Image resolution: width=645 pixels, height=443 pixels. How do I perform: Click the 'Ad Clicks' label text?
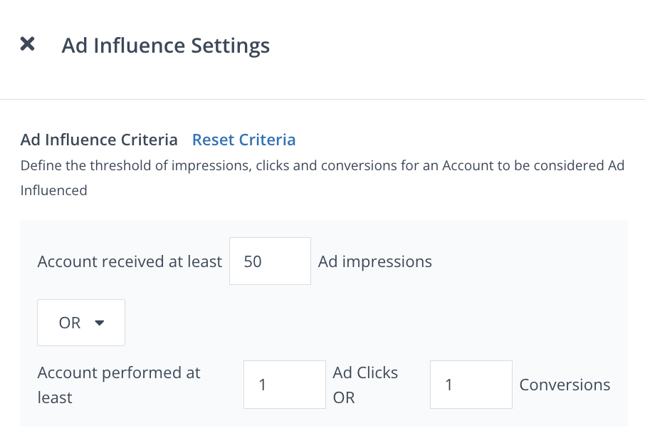[x=365, y=372]
